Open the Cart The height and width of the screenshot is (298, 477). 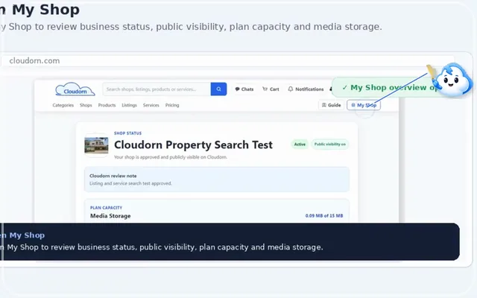coord(271,89)
